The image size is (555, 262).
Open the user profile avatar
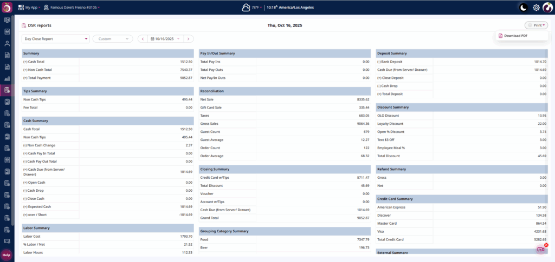[x=547, y=8]
